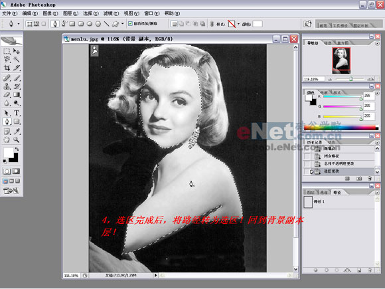385x289 pixels.
Task: Select the Move tool
Action: [x=17, y=51]
